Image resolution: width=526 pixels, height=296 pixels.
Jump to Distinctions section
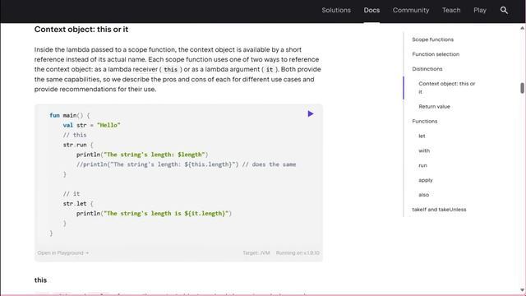(427, 69)
